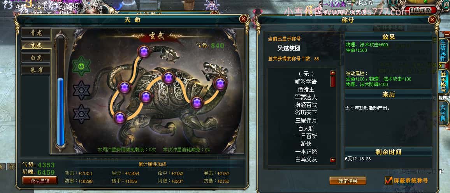450x193 pixels.
Task: Click the purple star node atop the shell
Action: coord(168,78)
